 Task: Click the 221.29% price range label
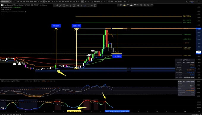[56, 26]
